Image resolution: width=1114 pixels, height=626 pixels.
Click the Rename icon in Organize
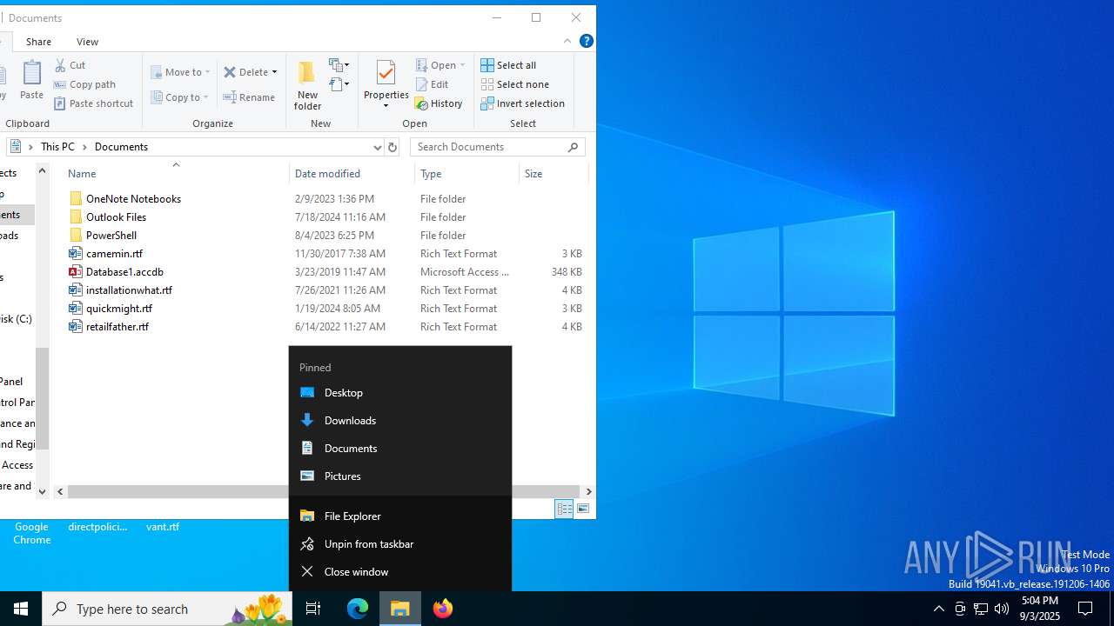click(x=230, y=97)
